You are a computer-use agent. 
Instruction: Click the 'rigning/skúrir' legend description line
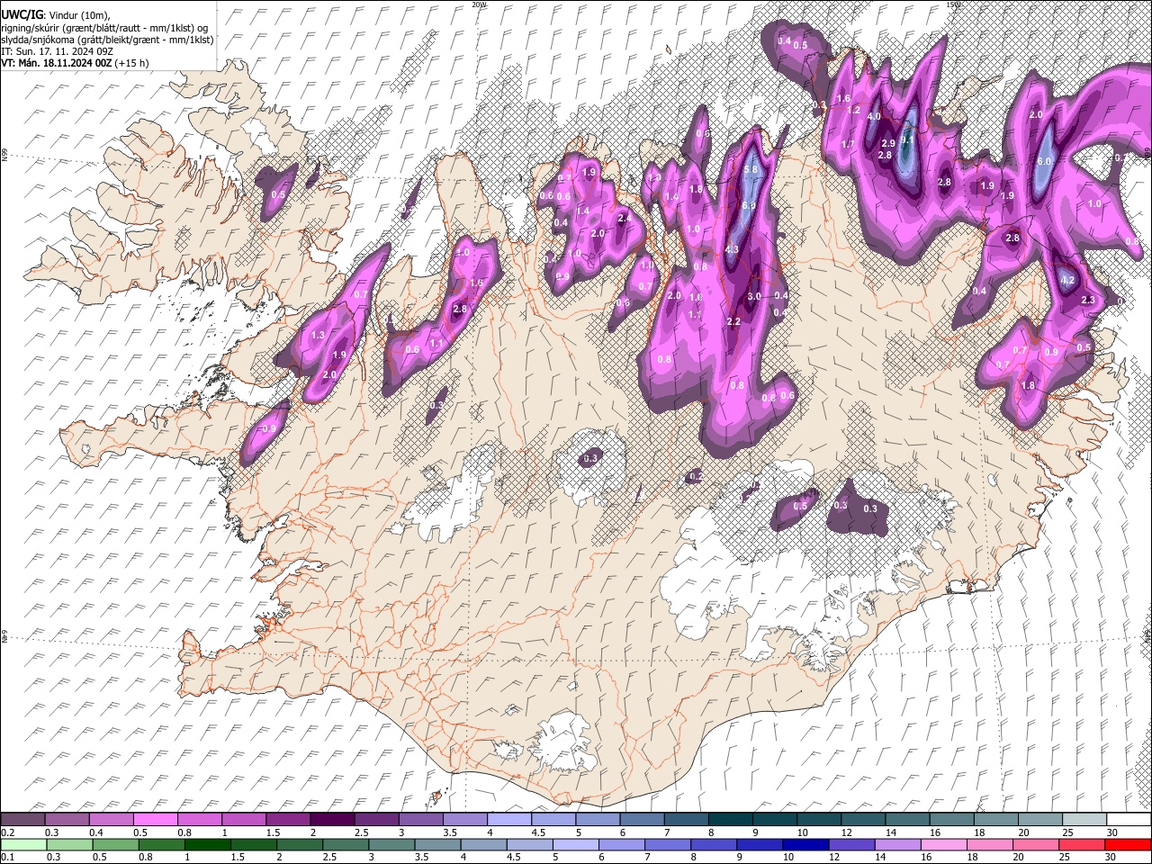click(104, 28)
